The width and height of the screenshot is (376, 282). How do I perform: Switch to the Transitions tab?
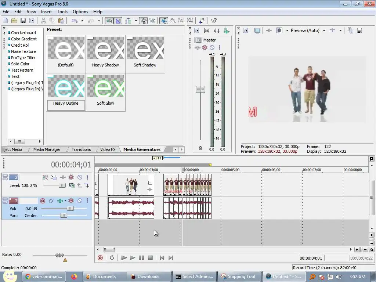81,149
